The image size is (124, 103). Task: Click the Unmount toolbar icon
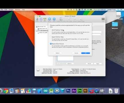point(50,19)
